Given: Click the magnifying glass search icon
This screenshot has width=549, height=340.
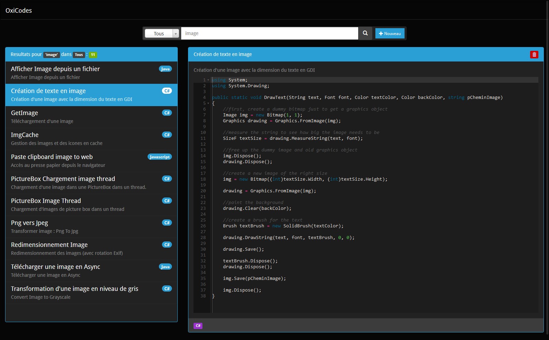Looking at the screenshot, I should click(365, 33).
